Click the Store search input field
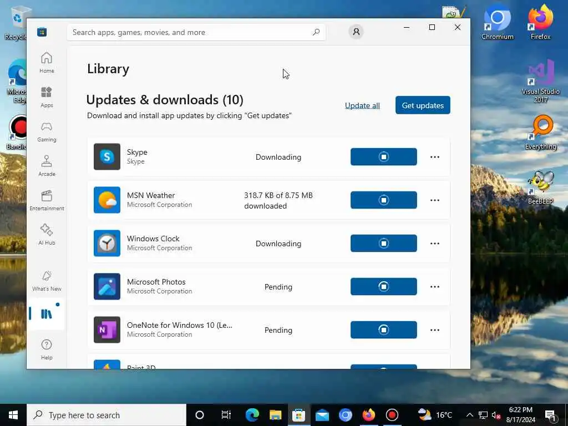 196,32
